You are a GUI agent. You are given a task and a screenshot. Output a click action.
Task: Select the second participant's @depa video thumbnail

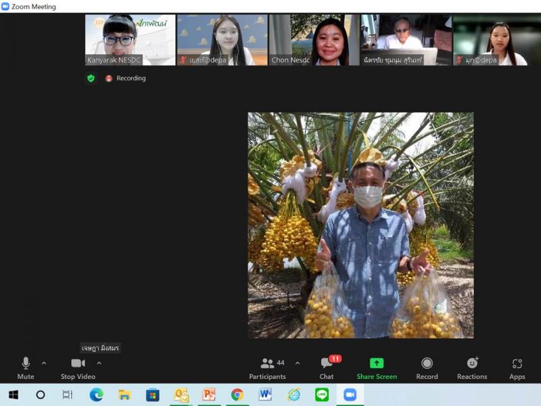point(222,40)
